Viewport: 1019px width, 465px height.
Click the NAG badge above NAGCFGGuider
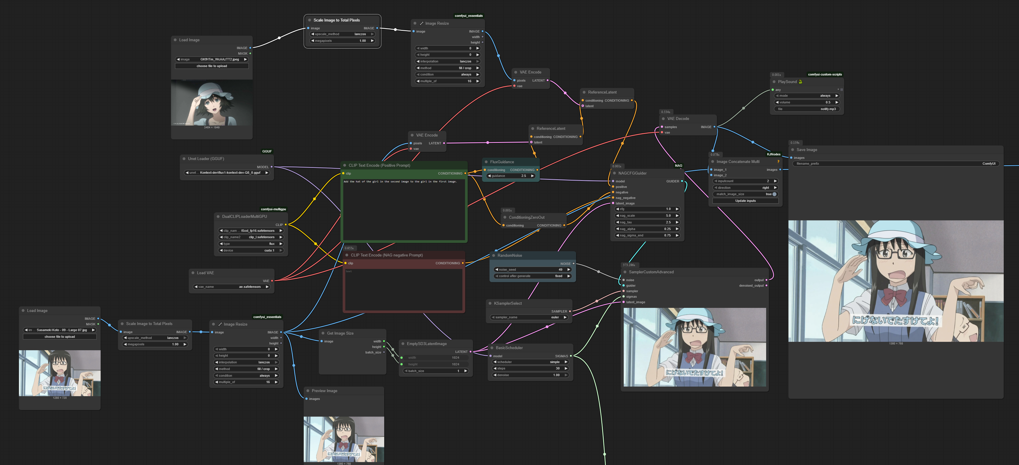[x=678, y=166]
